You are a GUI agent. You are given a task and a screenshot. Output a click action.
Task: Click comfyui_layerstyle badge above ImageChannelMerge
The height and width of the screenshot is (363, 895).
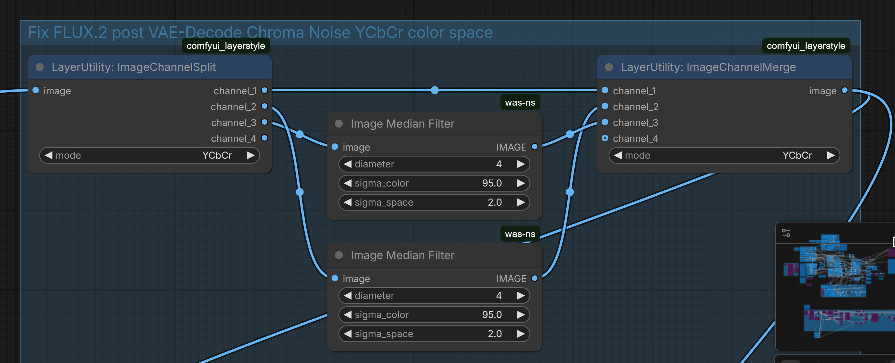click(x=806, y=45)
